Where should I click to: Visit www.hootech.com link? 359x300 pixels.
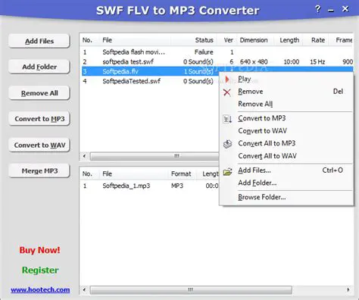tap(40, 289)
